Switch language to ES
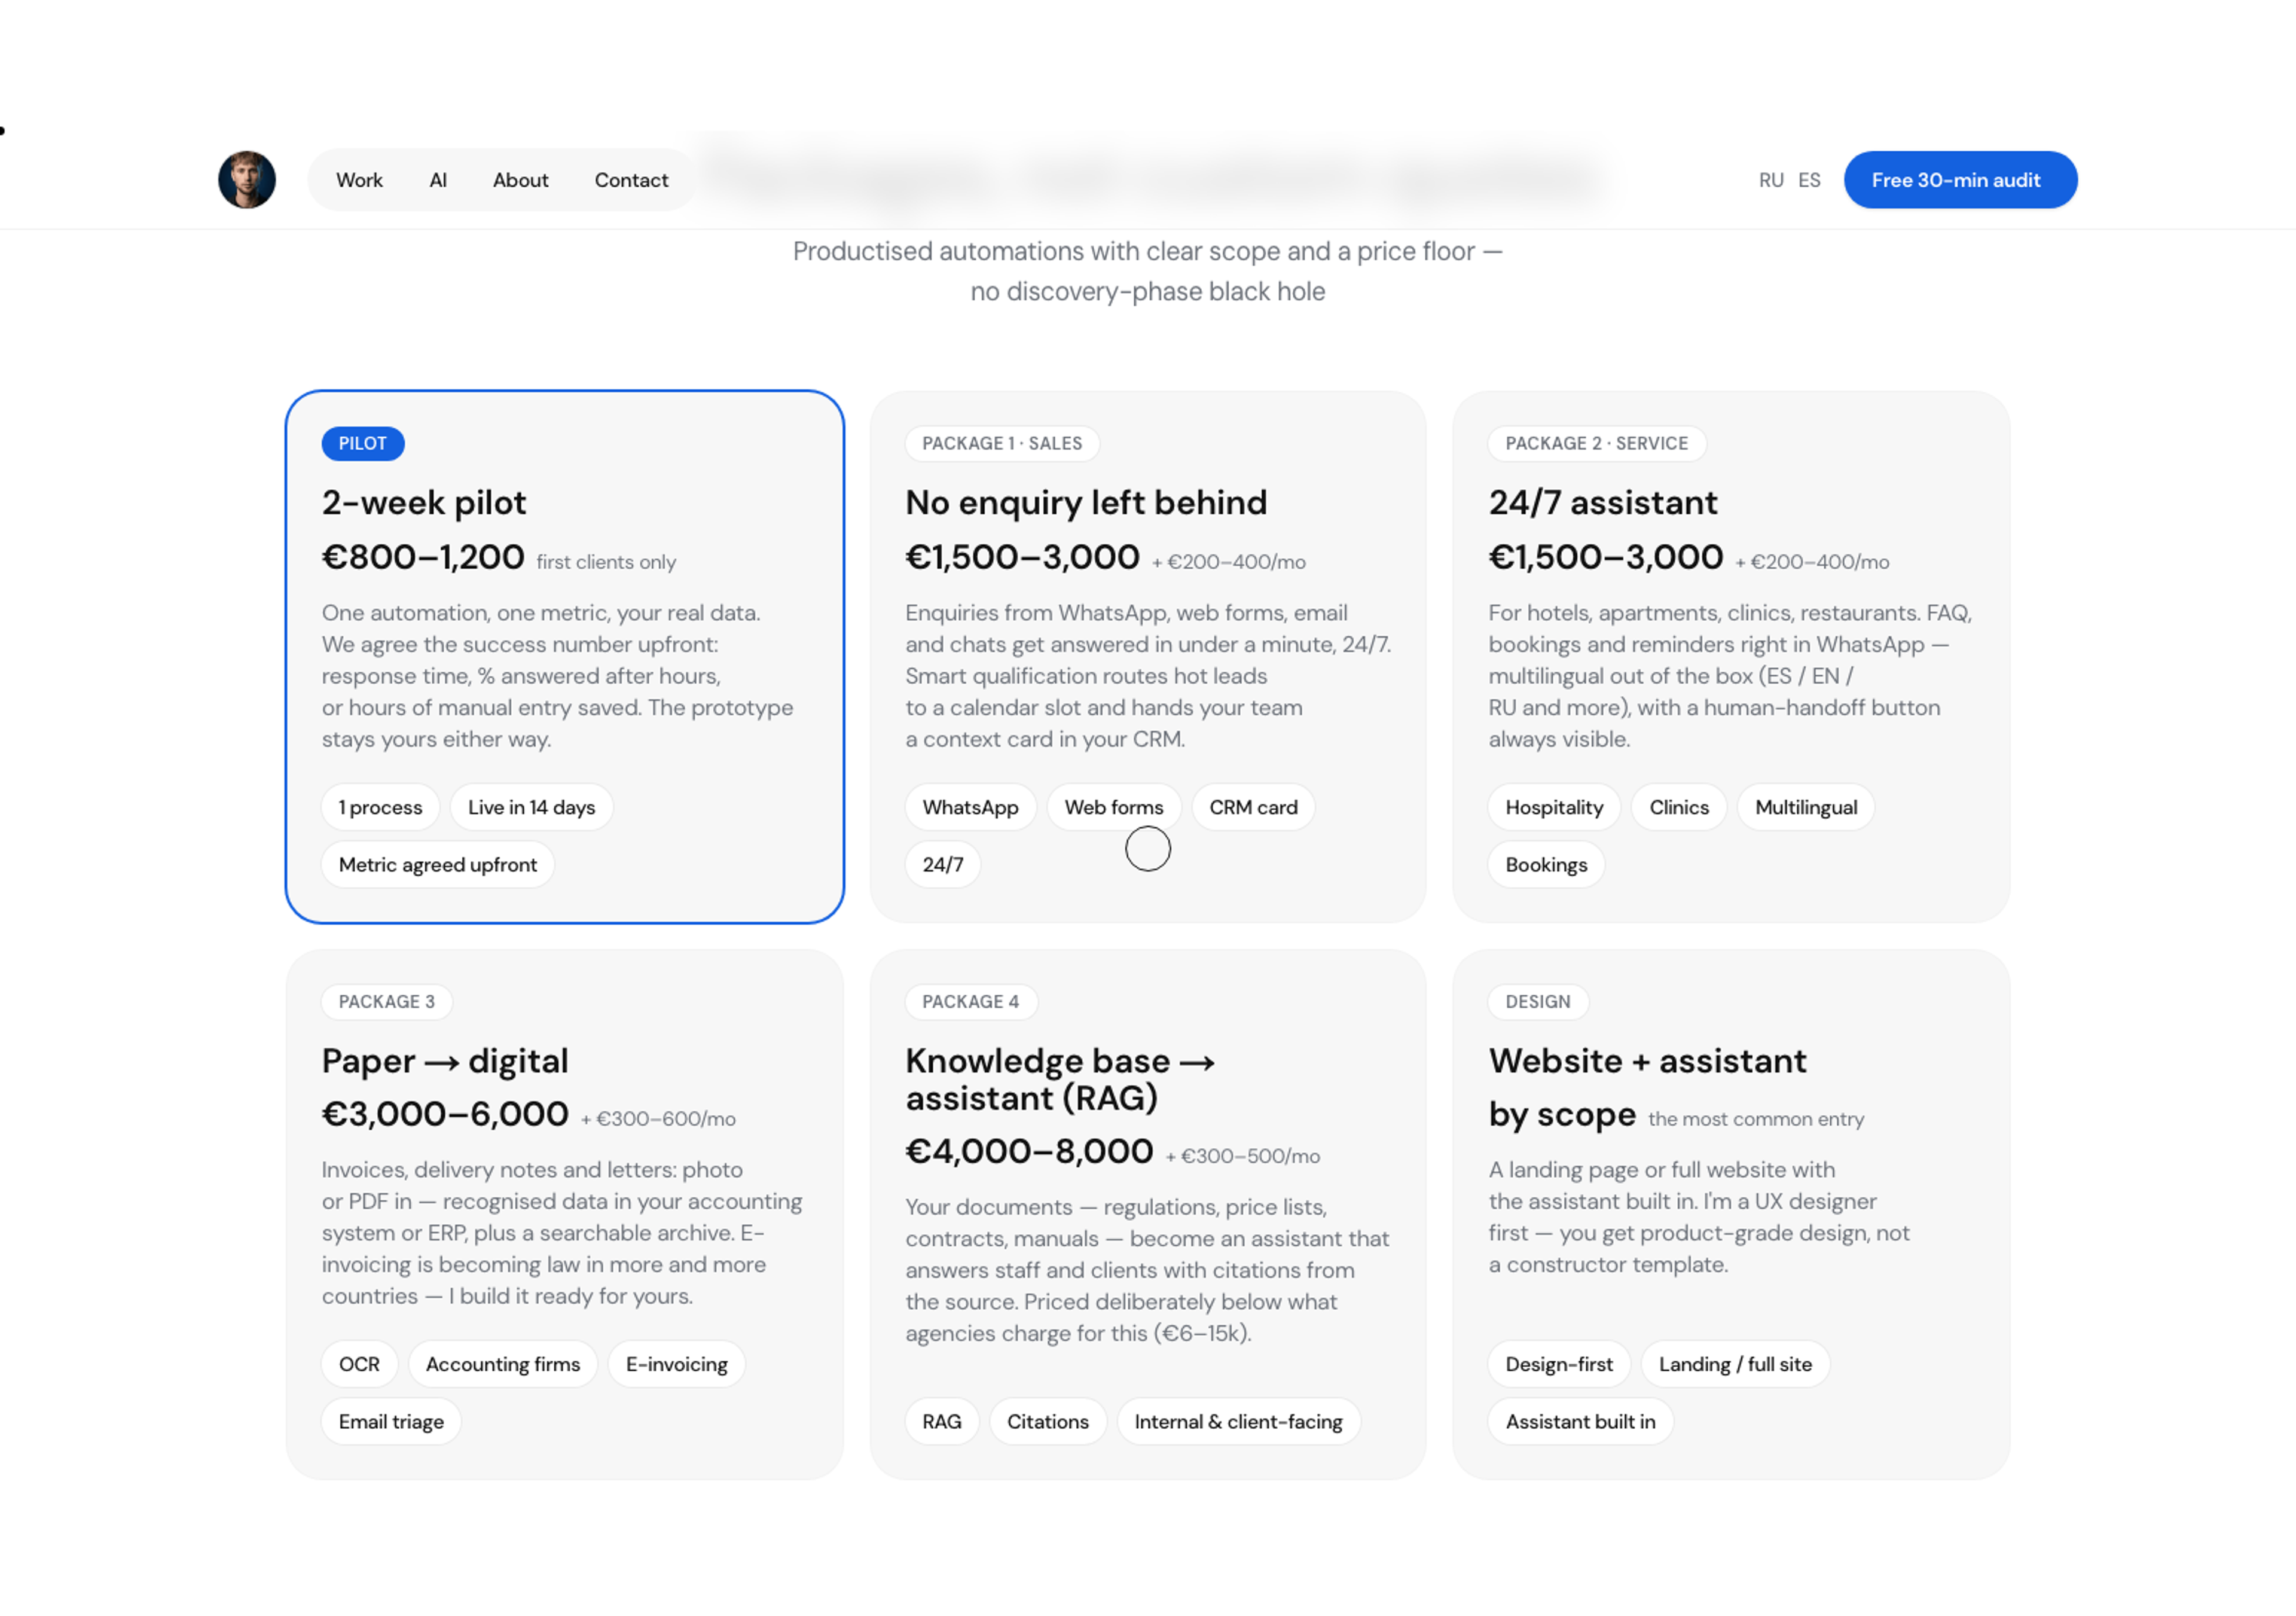Viewport: 2296px width, 1616px height. pyautogui.click(x=1809, y=180)
